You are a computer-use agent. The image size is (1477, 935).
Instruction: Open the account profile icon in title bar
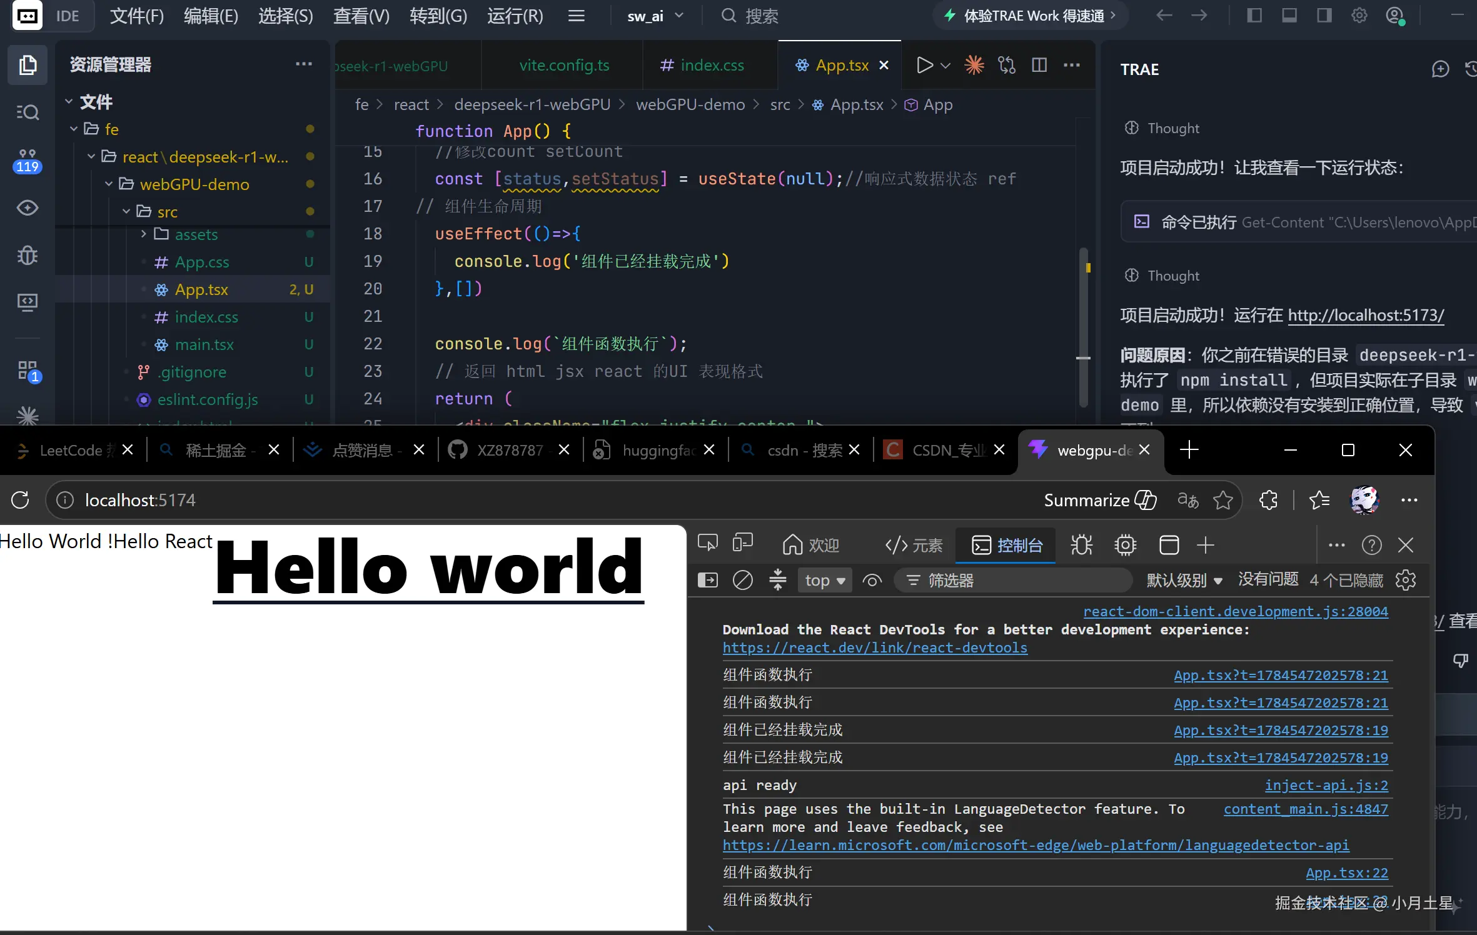[x=1395, y=16]
